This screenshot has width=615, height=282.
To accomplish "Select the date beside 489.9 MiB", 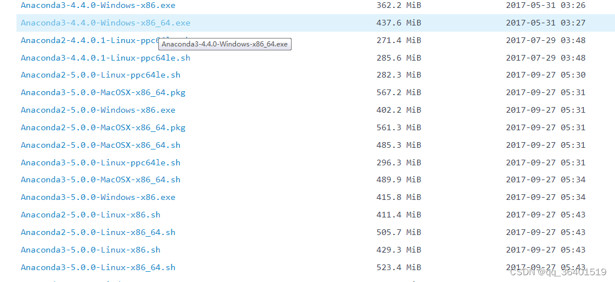I will tap(546, 180).
